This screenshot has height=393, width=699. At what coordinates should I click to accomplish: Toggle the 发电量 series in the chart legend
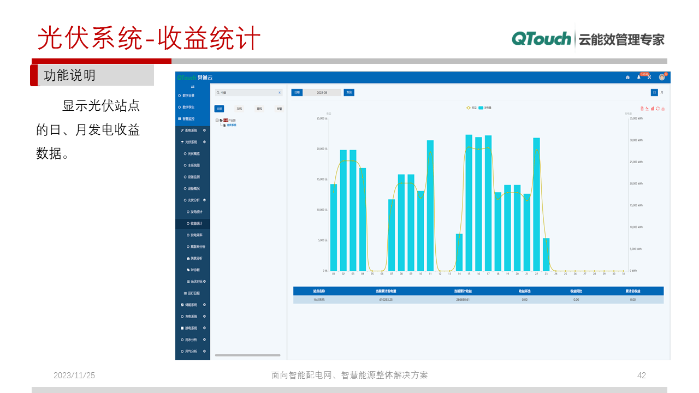pyautogui.click(x=481, y=108)
